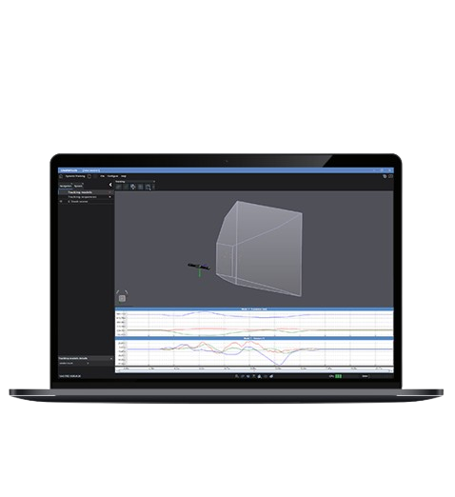Click the horizontal timeline scrollbar below the graphs
This screenshot has width=455, height=497.
tap(254, 370)
